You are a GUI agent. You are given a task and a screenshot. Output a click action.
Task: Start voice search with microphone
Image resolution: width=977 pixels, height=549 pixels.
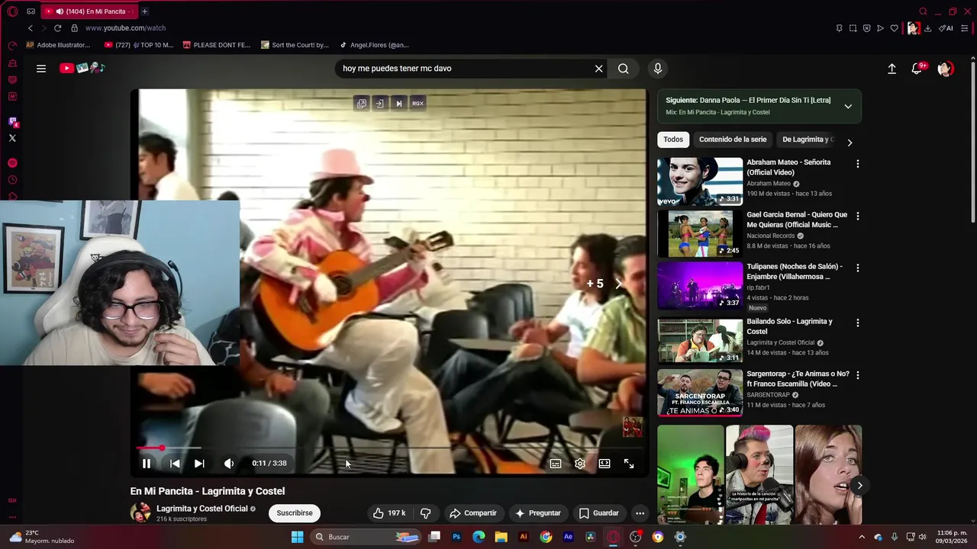pyautogui.click(x=658, y=69)
